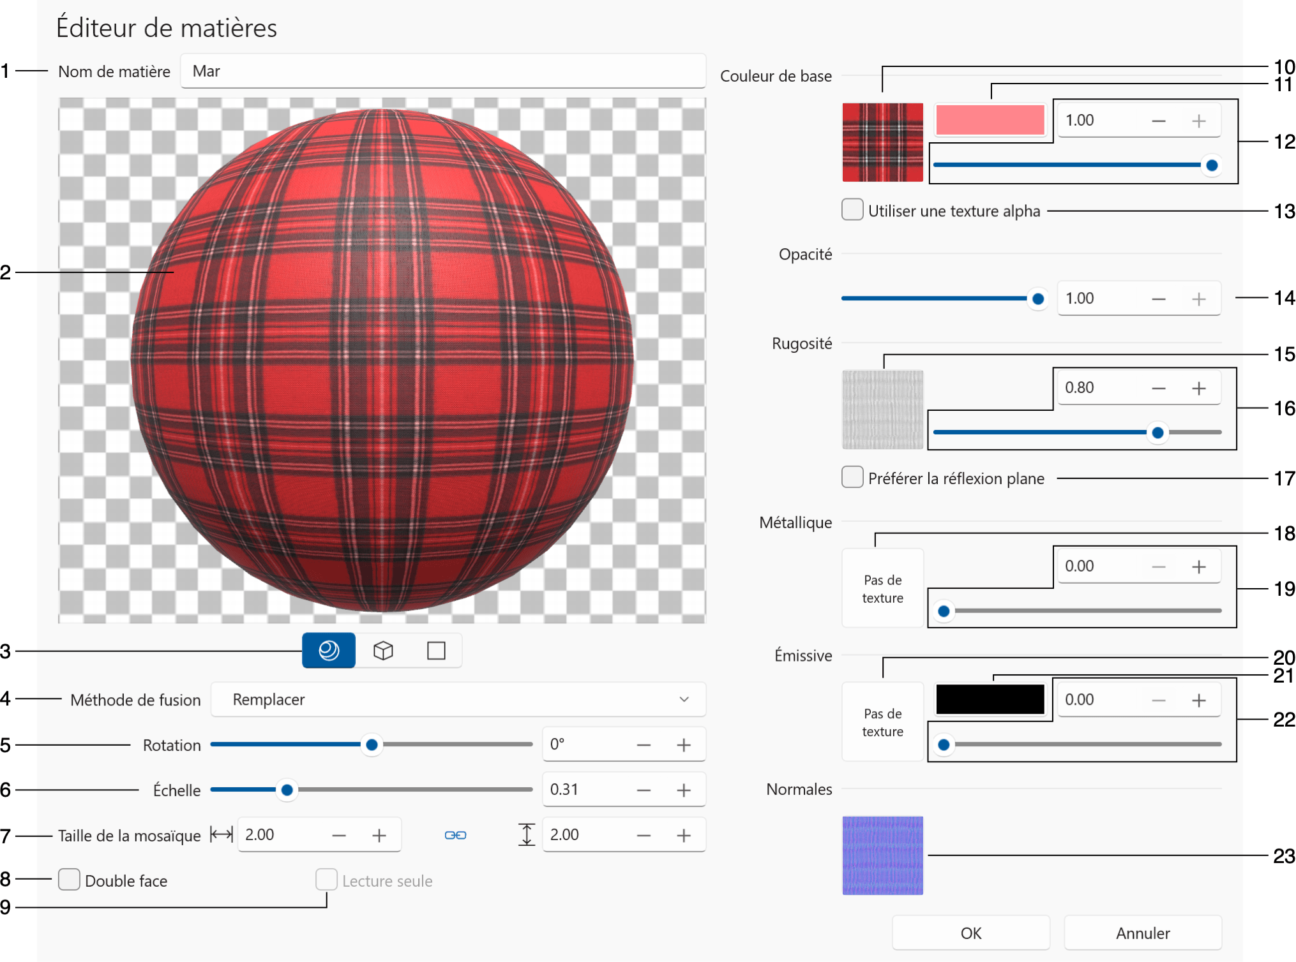Screen dimensions: 1296x962
Task: Click the plus icon for Rotation
Action: click(683, 745)
